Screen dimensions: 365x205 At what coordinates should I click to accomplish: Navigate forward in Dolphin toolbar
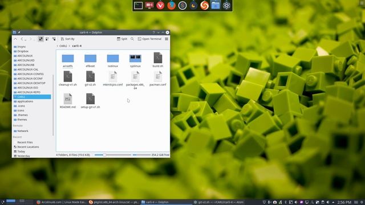click(30, 39)
